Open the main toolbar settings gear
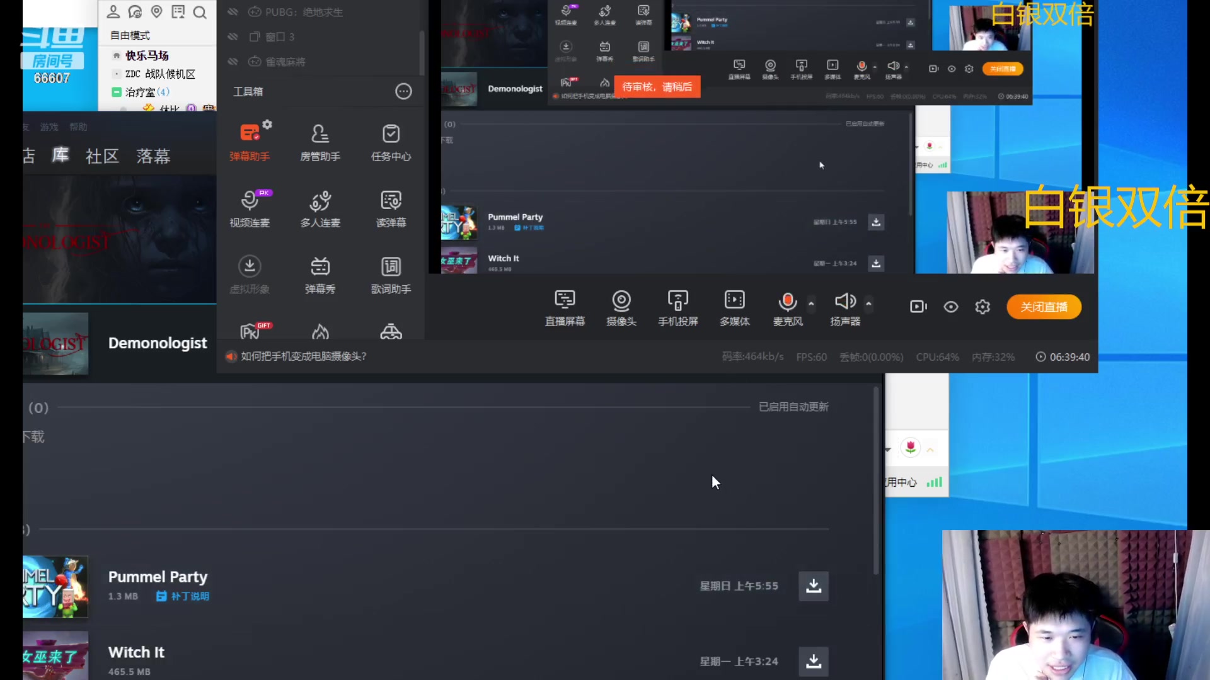 tap(982, 307)
